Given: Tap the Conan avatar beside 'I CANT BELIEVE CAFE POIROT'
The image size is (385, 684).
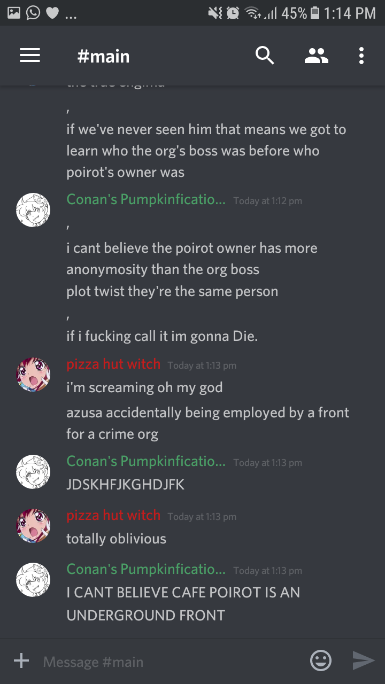Looking at the screenshot, I should [x=33, y=580].
